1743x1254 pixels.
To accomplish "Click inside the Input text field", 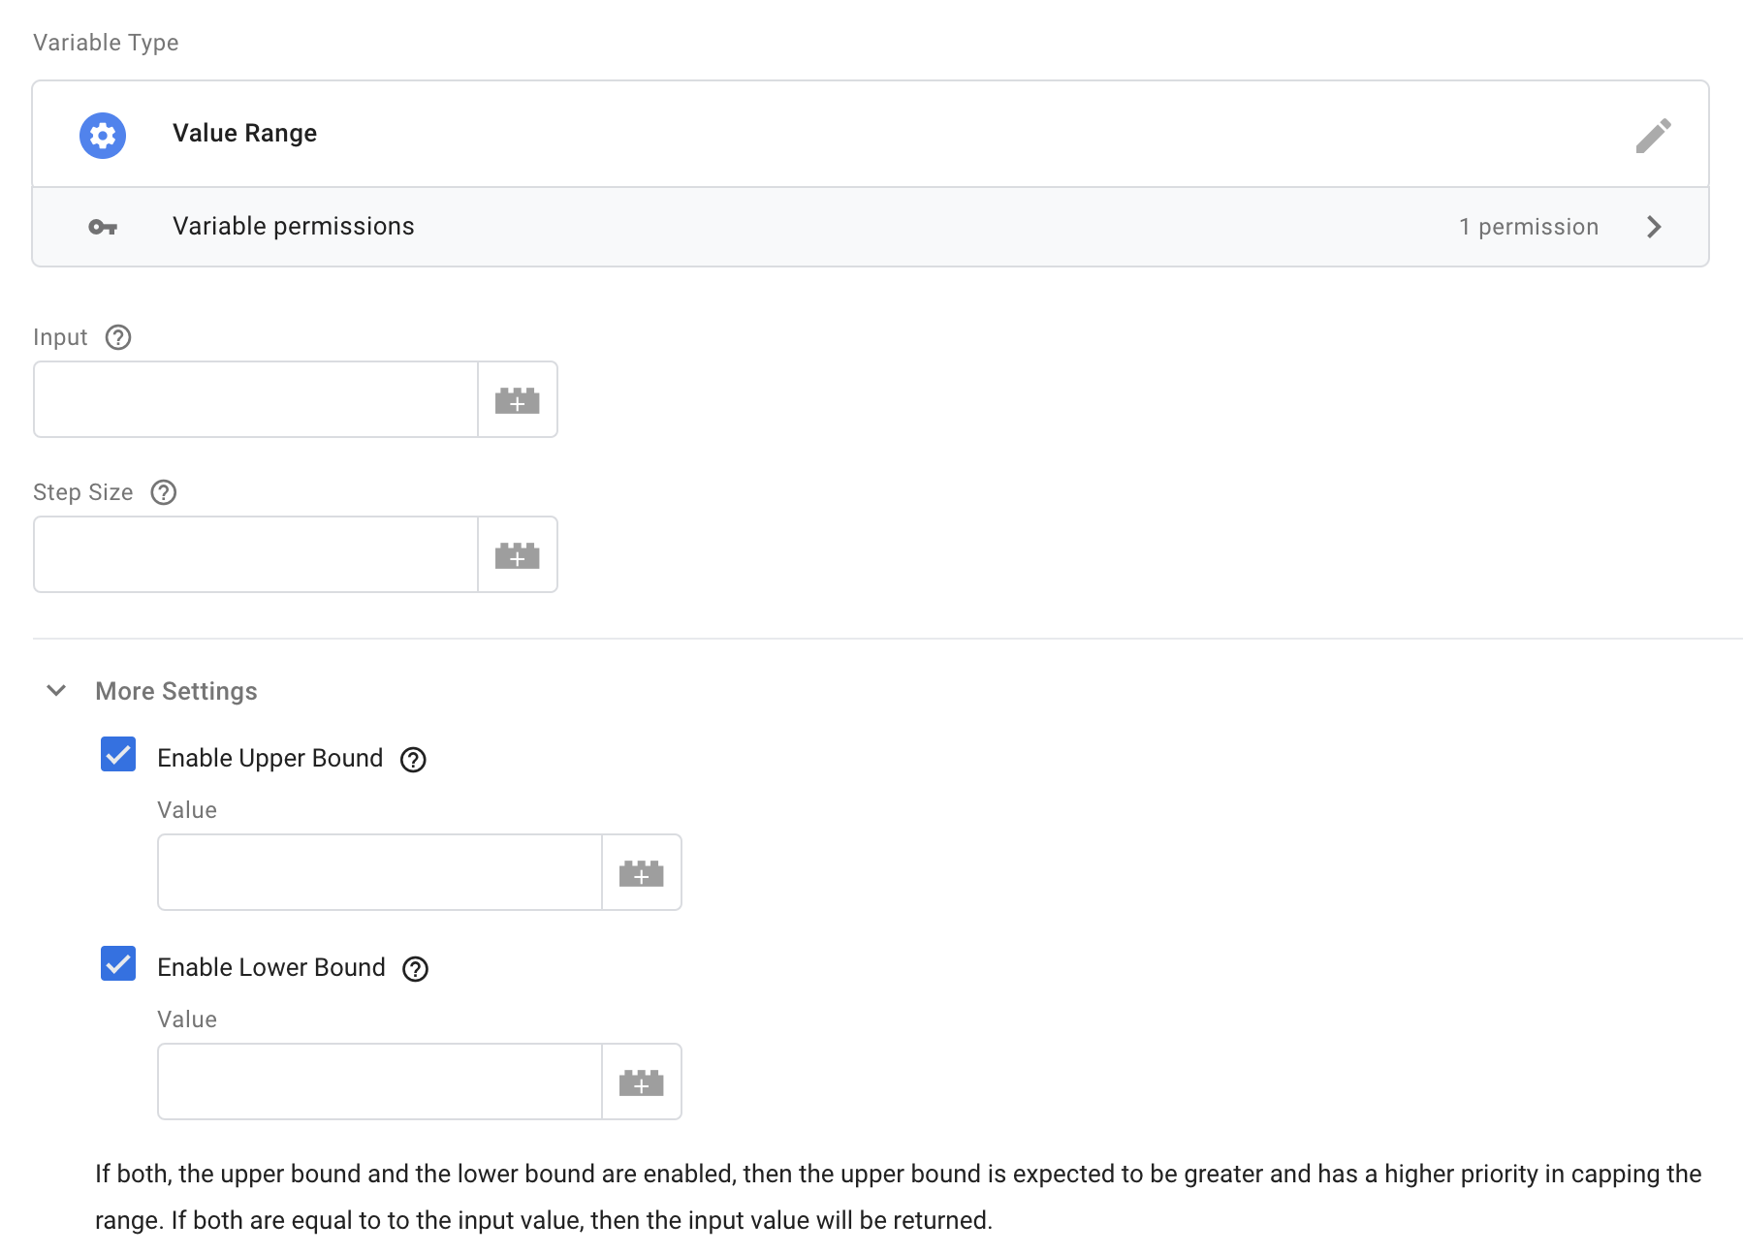I will pos(252,398).
